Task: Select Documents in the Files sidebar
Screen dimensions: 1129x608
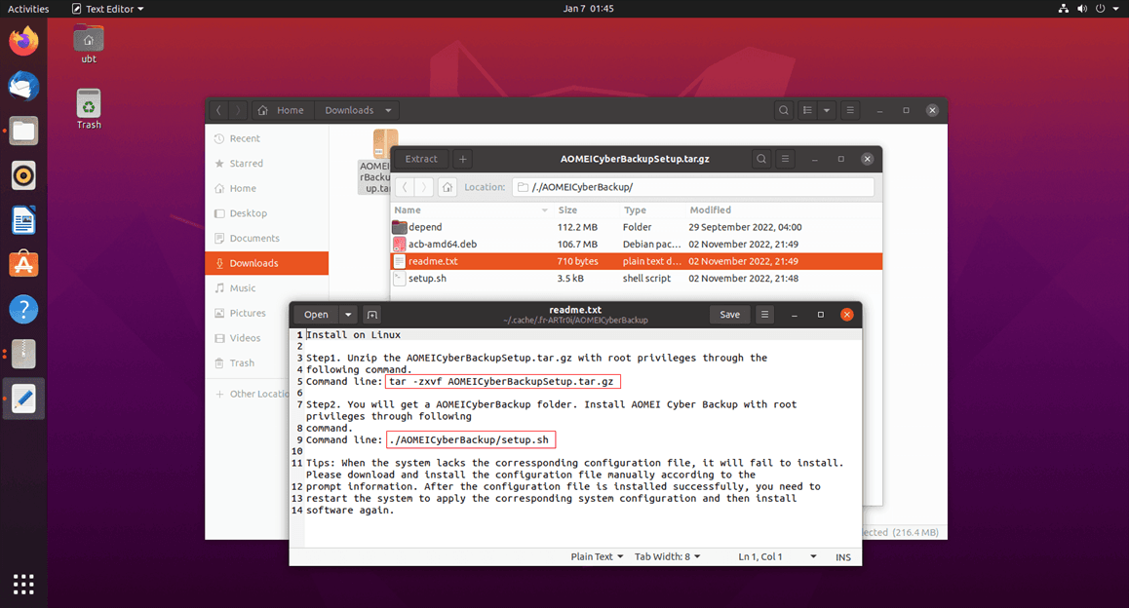Action: point(253,239)
